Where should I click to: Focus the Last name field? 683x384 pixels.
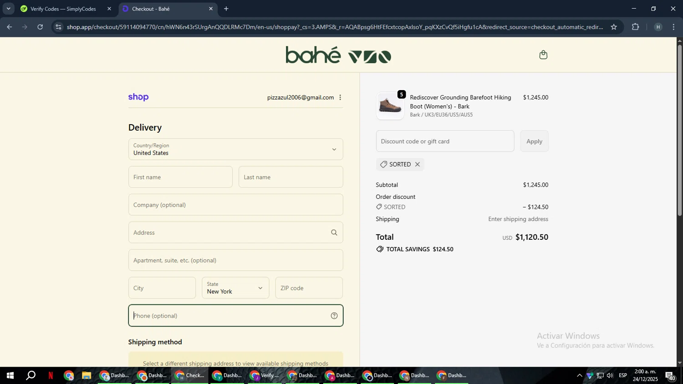(291, 177)
